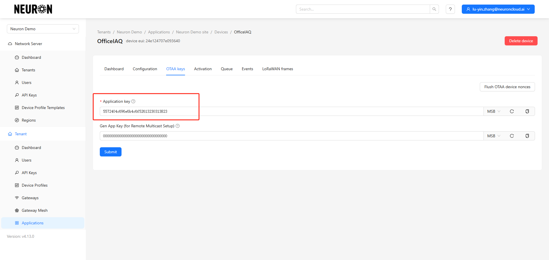Screen dimensions: 549x260
Task: Open Network Server API Keys menu item
Action: point(43,95)
